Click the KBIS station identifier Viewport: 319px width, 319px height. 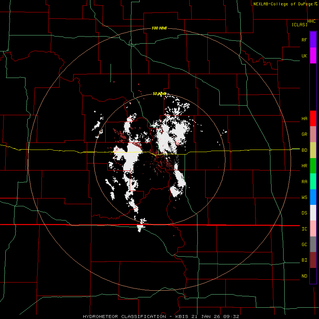click(182, 317)
